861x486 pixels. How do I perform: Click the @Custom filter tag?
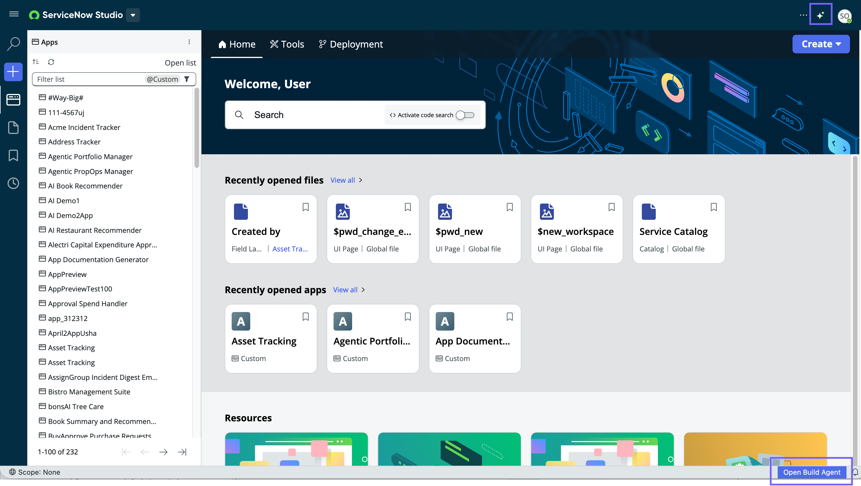pos(163,79)
